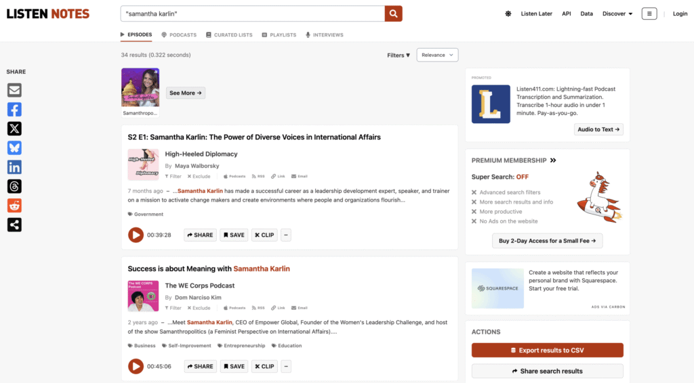The width and height of the screenshot is (694, 383).
Task: Share results on Reddit
Action: point(14,206)
